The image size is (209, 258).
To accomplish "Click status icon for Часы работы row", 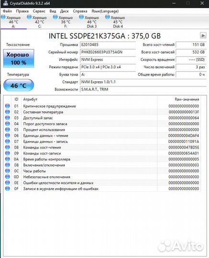I will [7, 171].
